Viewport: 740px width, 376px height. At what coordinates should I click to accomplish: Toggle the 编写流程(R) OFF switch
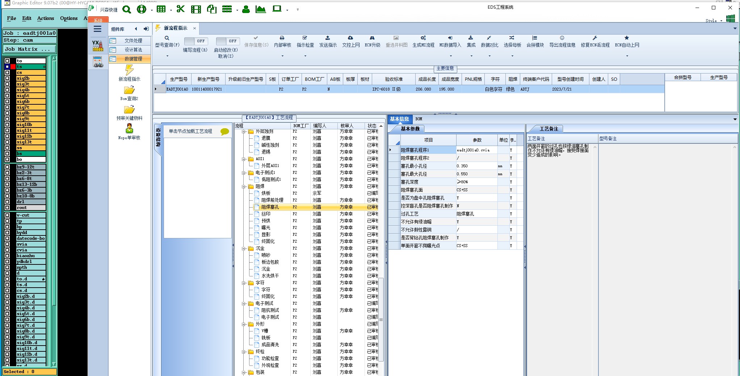[x=195, y=41]
